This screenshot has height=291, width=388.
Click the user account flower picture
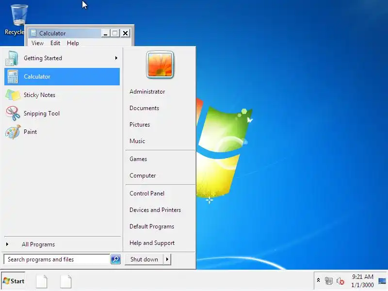pos(160,65)
